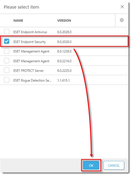Click version 1.1.615.1 in the list

click(63, 80)
